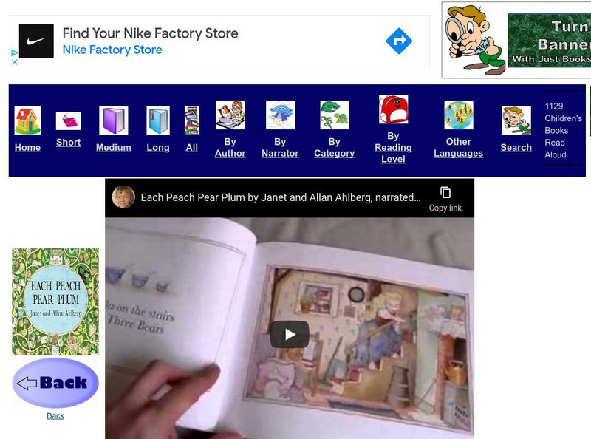This screenshot has height=439, width=591.
Task: Copy the video link
Action: tap(445, 199)
